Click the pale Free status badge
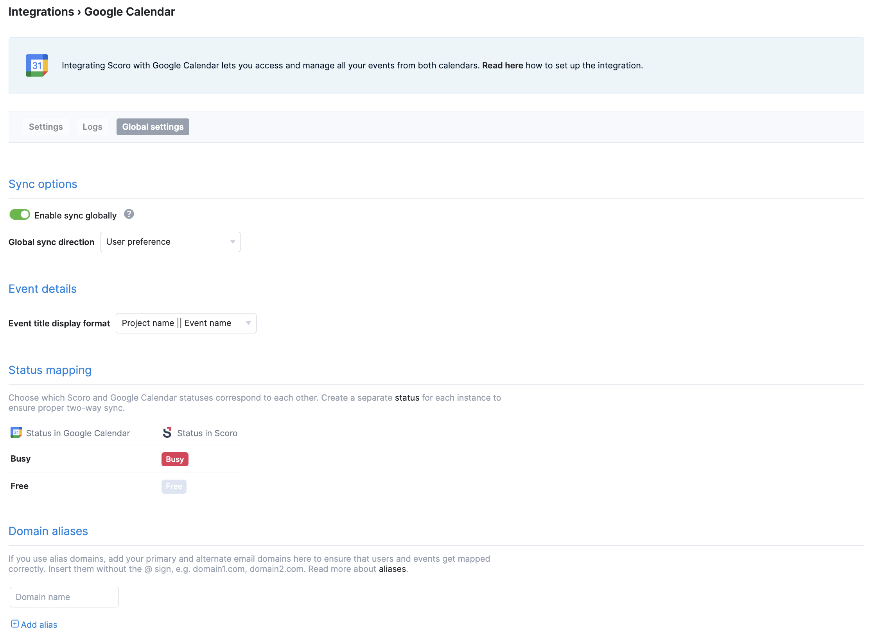 (x=174, y=487)
